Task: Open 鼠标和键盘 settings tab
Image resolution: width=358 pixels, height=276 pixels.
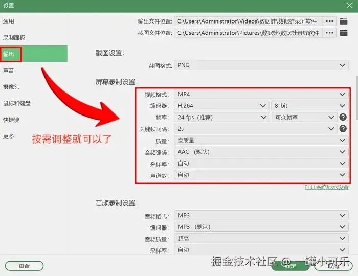Action: tap(34, 103)
